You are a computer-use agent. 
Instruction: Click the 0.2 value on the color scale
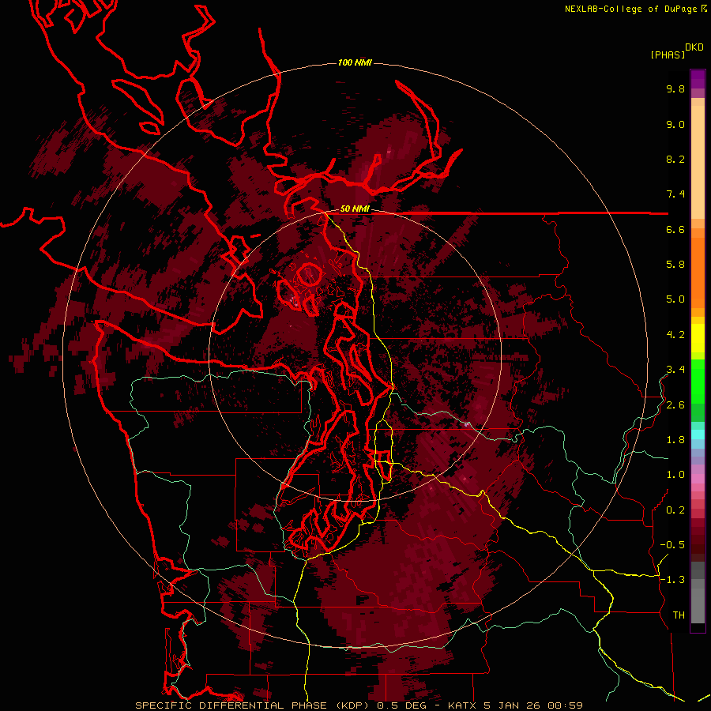[675, 510]
